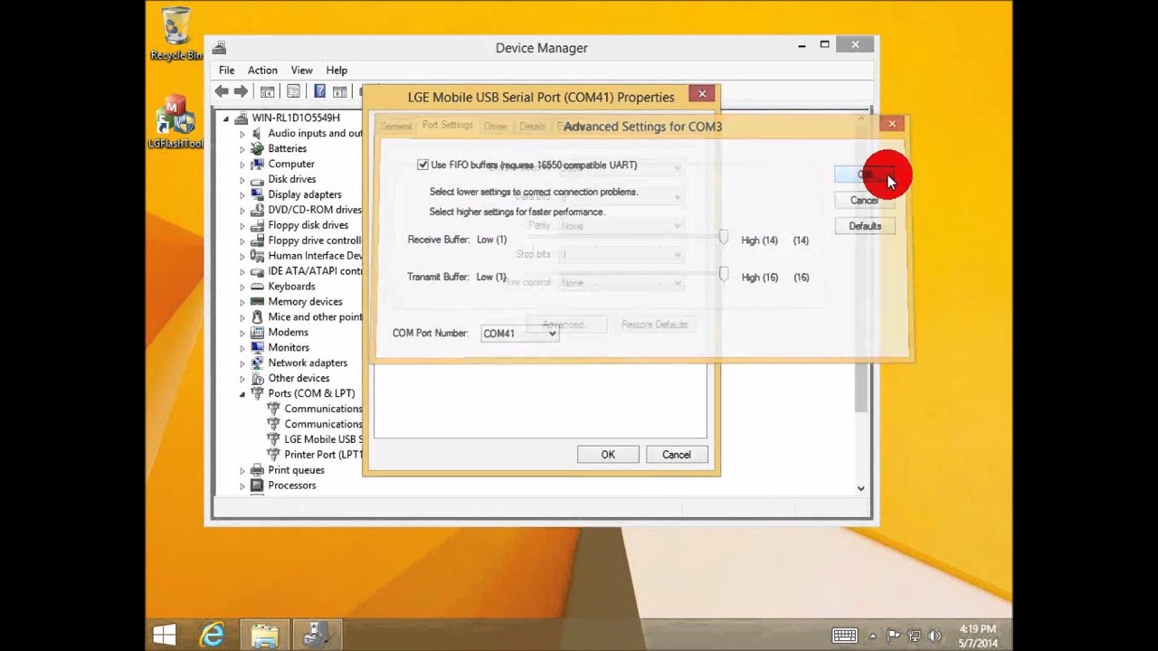Viewport: 1158px width, 651px height.
Task: Open the File menu
Action: click(x=226, y=71)
